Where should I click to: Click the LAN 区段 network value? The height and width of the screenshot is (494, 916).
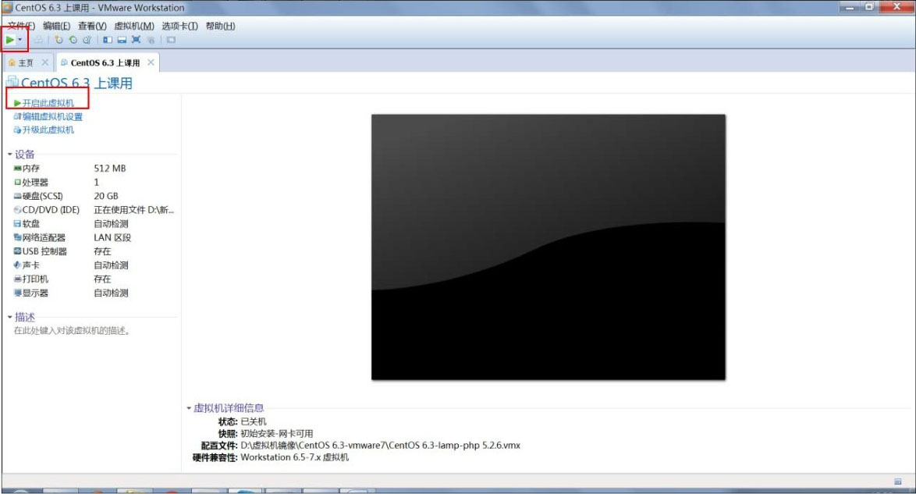[x=112, y=237]
